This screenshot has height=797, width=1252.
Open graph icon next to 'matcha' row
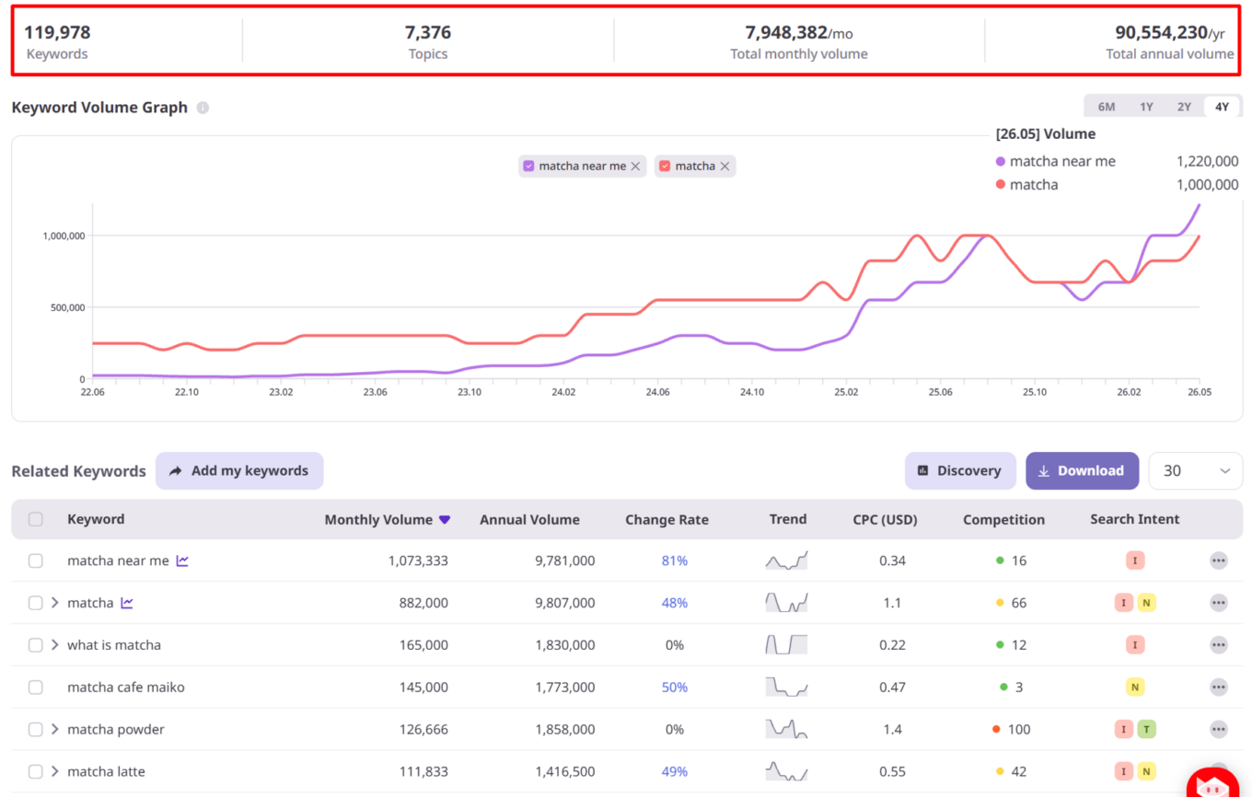pyautogui.click(x=127, y=603)
